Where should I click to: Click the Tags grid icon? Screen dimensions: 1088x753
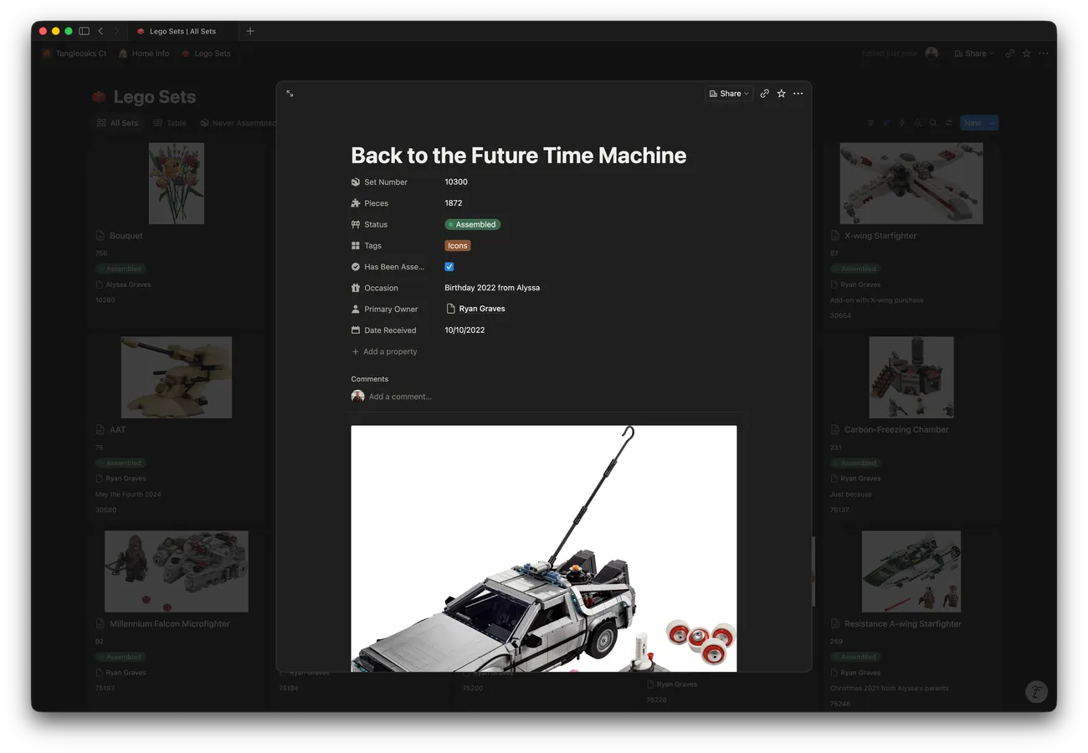pos(356,246)
